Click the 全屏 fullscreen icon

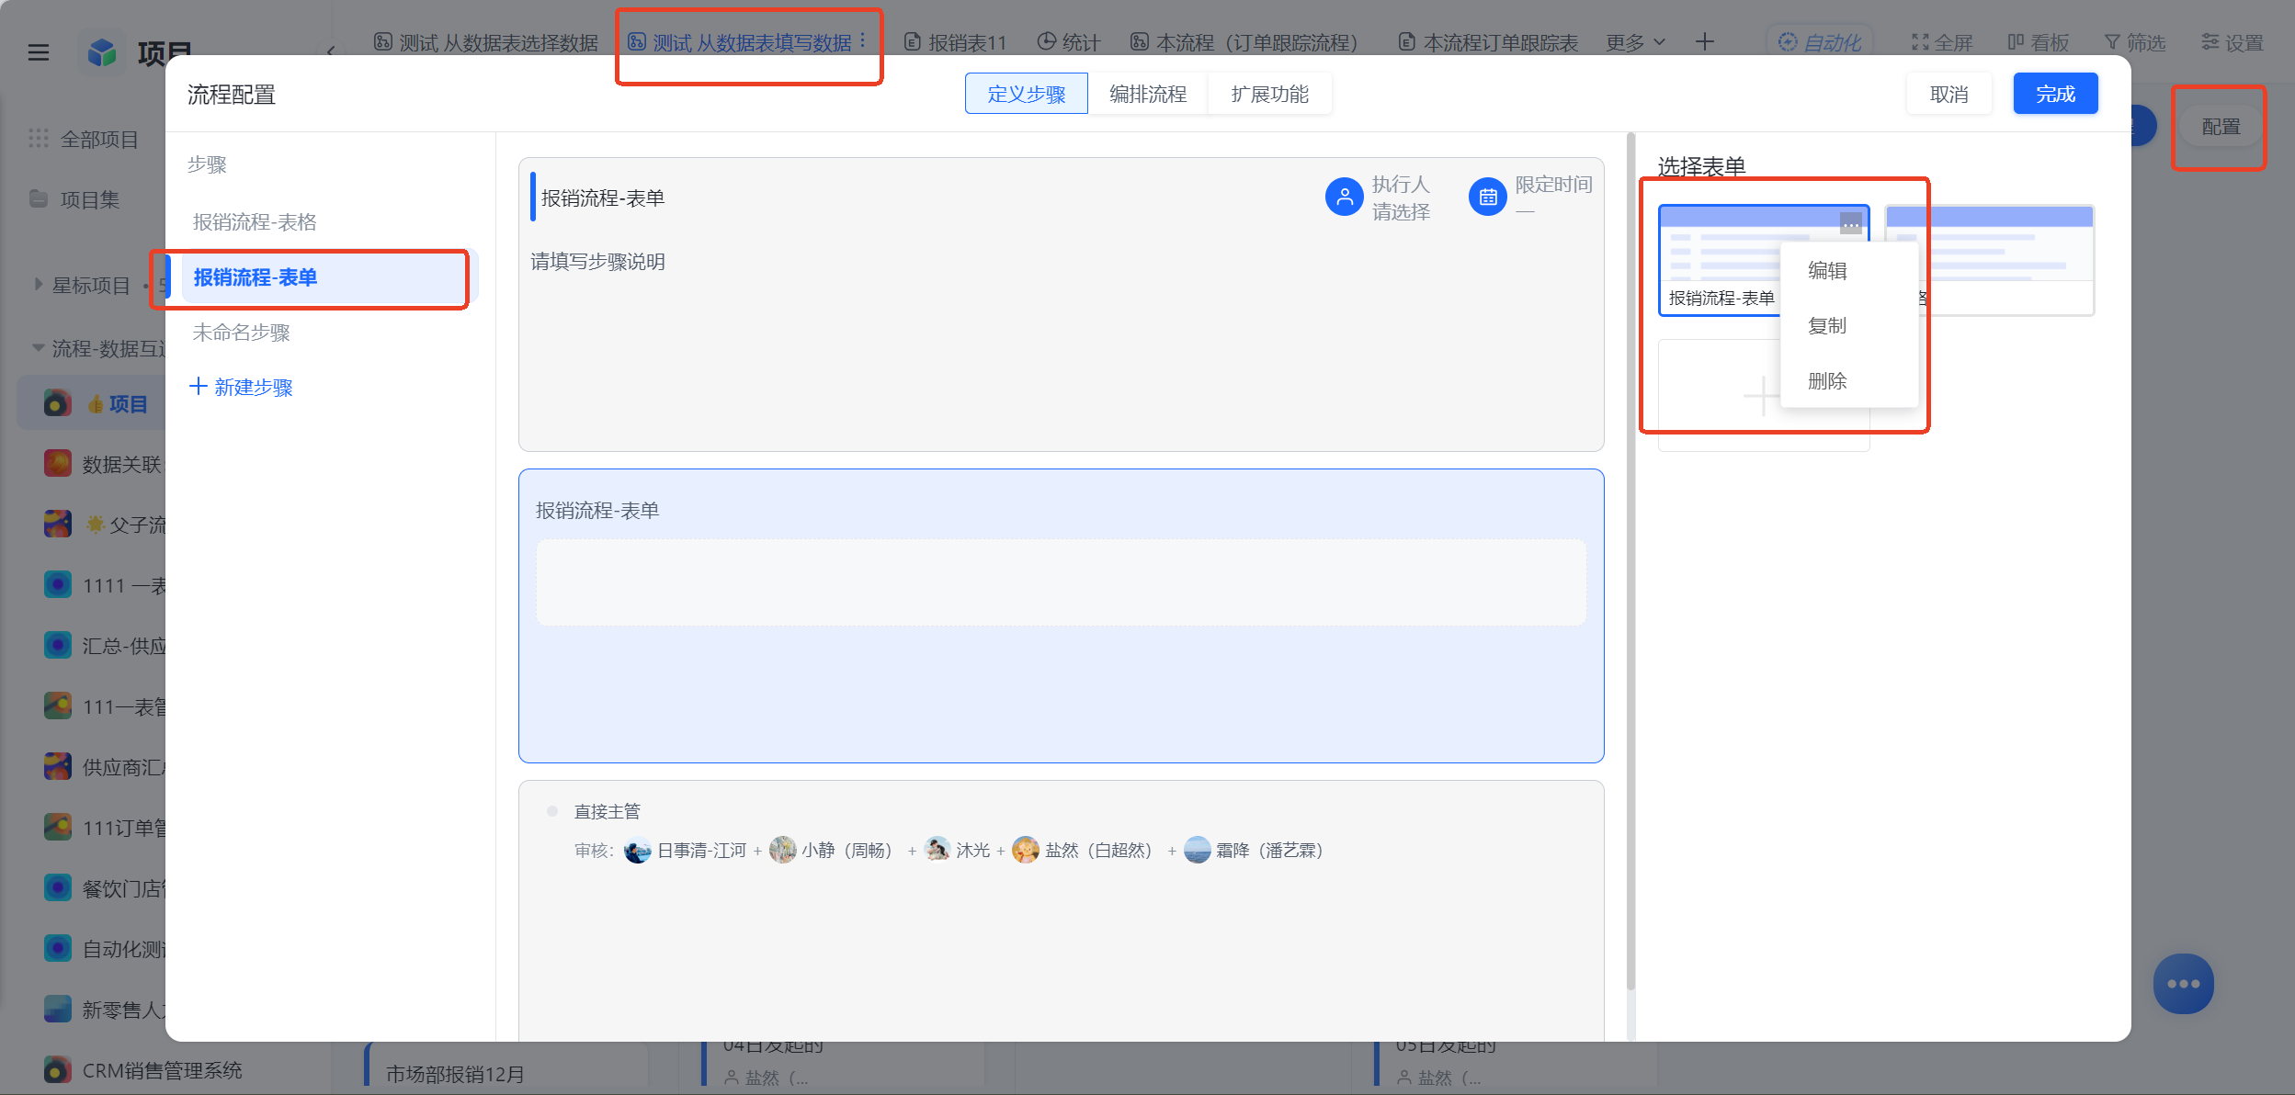(x=1919, y=42)
